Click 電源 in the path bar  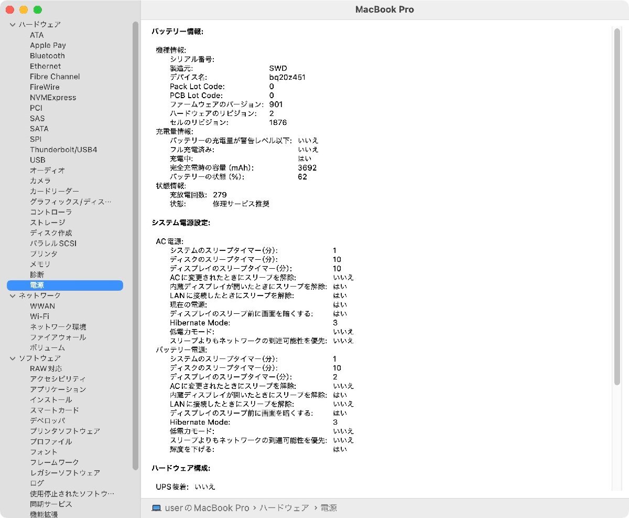pyautogui.click(x=329, y=508)
